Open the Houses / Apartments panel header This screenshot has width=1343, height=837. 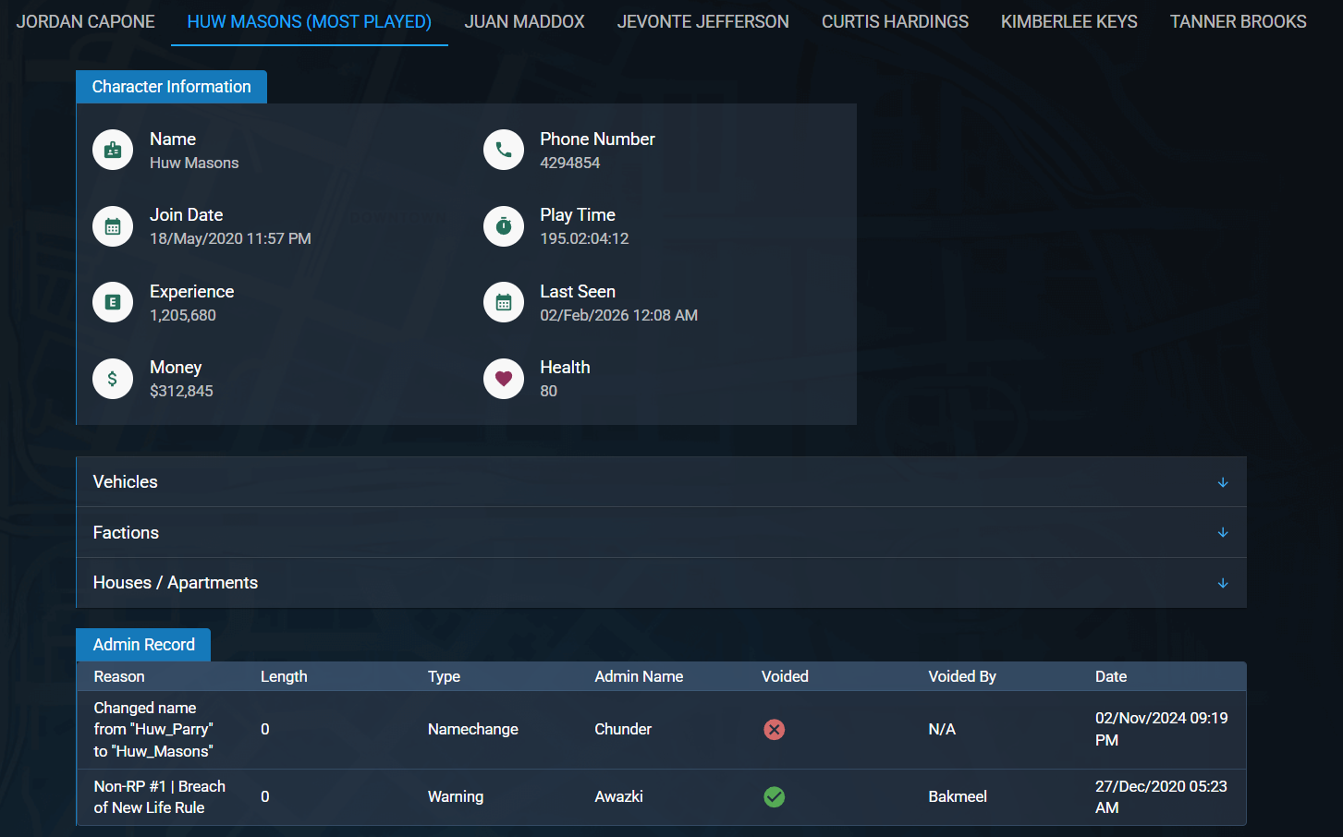click(662, 583)
